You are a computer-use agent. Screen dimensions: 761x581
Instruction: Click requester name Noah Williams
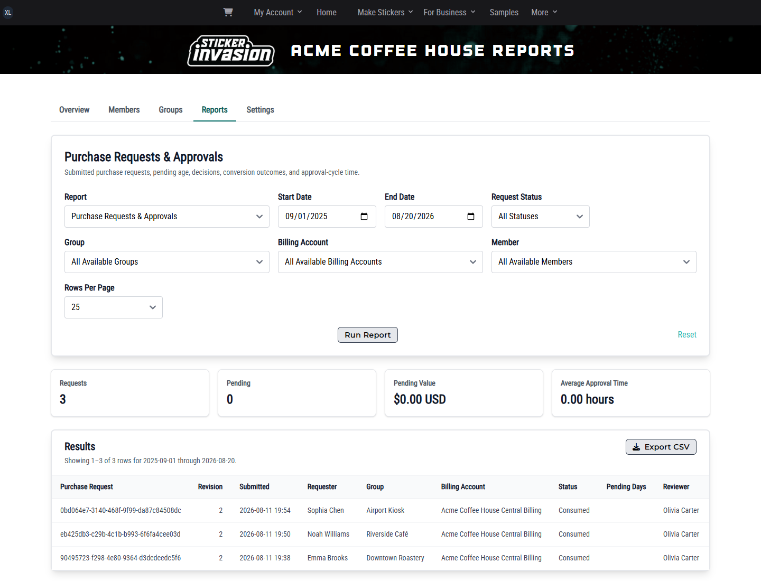(328, 535)
